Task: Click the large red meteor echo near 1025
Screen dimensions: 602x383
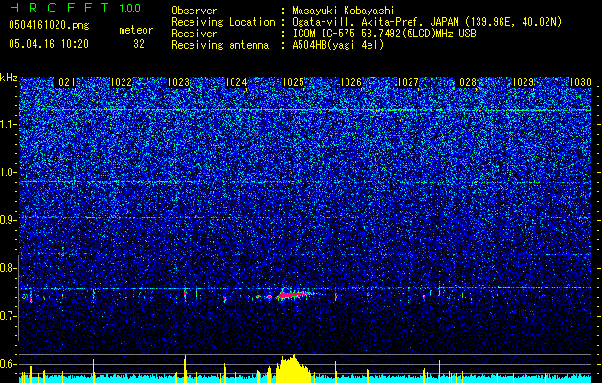Action: click(293, 295)
